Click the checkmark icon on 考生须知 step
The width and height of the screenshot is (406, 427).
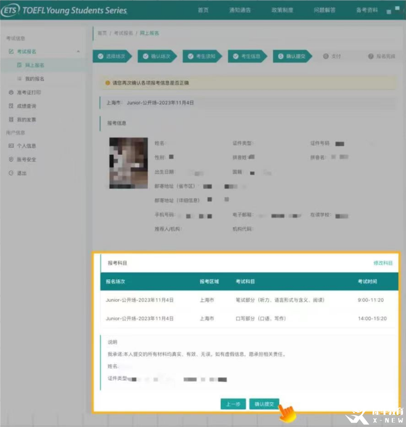pyautogui.click(x=191, y=56)
